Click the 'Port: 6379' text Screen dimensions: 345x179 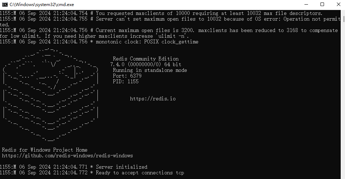tap(127, 76)
